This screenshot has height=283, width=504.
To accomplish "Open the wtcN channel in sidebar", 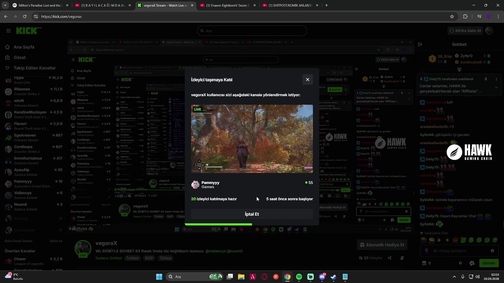I will [x=33, y=103].
